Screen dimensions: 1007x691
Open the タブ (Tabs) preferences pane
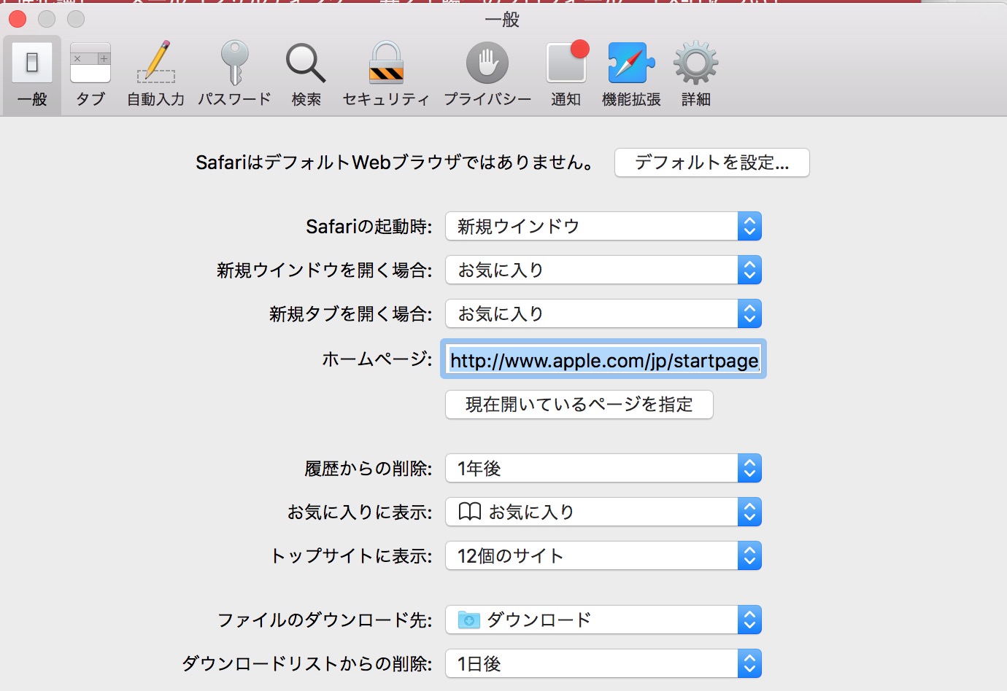pyautogui.click(x=90, y=74)
